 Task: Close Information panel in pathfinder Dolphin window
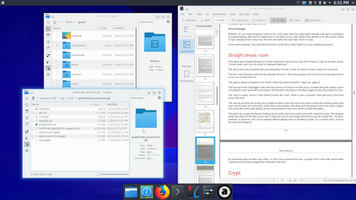(x=159, y=98)
